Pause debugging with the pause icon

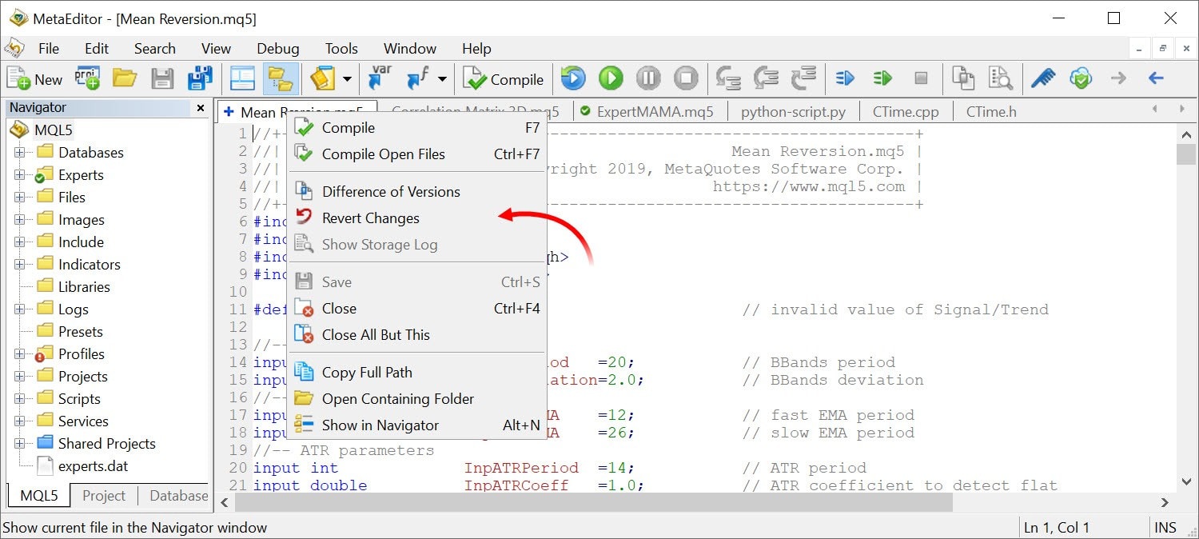coord(648,78)
